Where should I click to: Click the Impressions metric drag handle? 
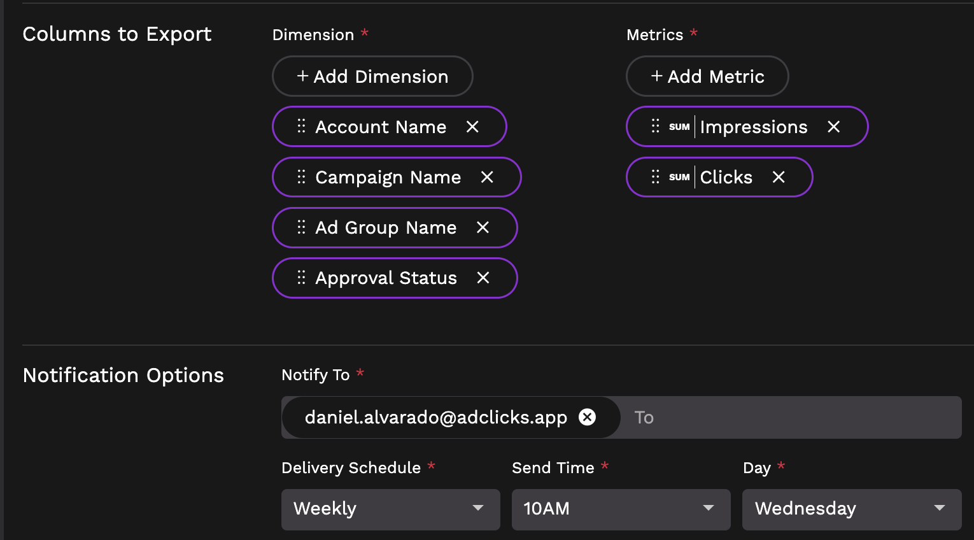655,127
